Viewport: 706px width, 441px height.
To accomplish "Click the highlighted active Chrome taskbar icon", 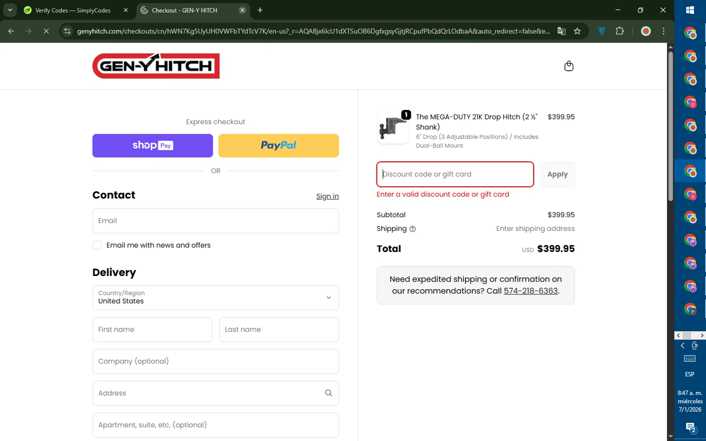I will (690, 171).
